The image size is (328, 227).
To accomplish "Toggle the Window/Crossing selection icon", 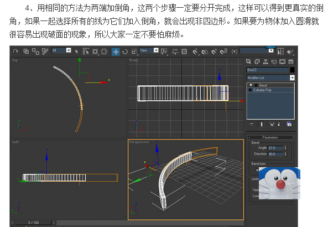I will tap(105, 51).
